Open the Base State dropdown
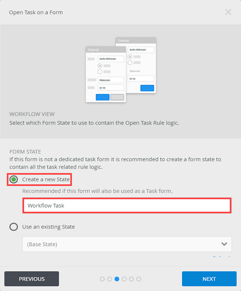The image size is (241, 291). (x=127, y=244)
